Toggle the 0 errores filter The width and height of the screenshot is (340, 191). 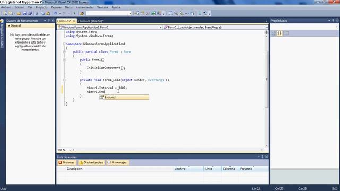[67, 162]
